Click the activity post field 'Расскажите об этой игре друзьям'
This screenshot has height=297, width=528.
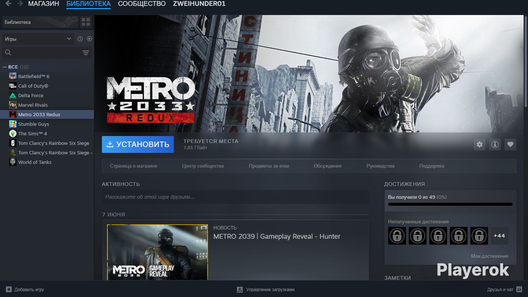click(235, 197)
